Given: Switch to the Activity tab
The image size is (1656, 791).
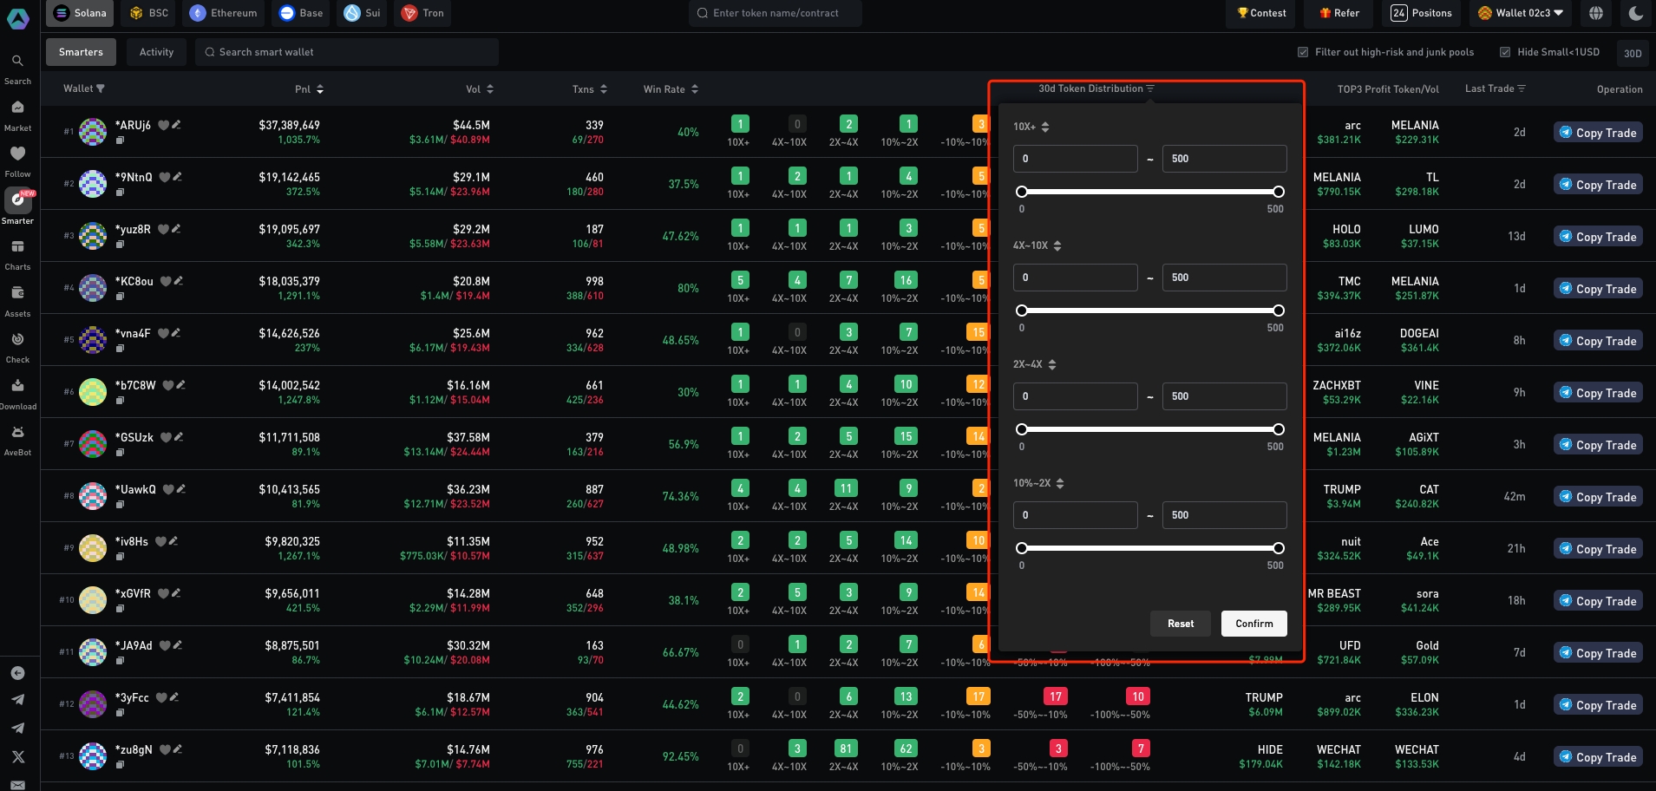Looking at the screenshot, I should click(x=156, y=52).
